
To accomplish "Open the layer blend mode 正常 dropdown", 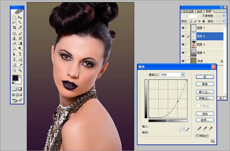I will 189,16.
